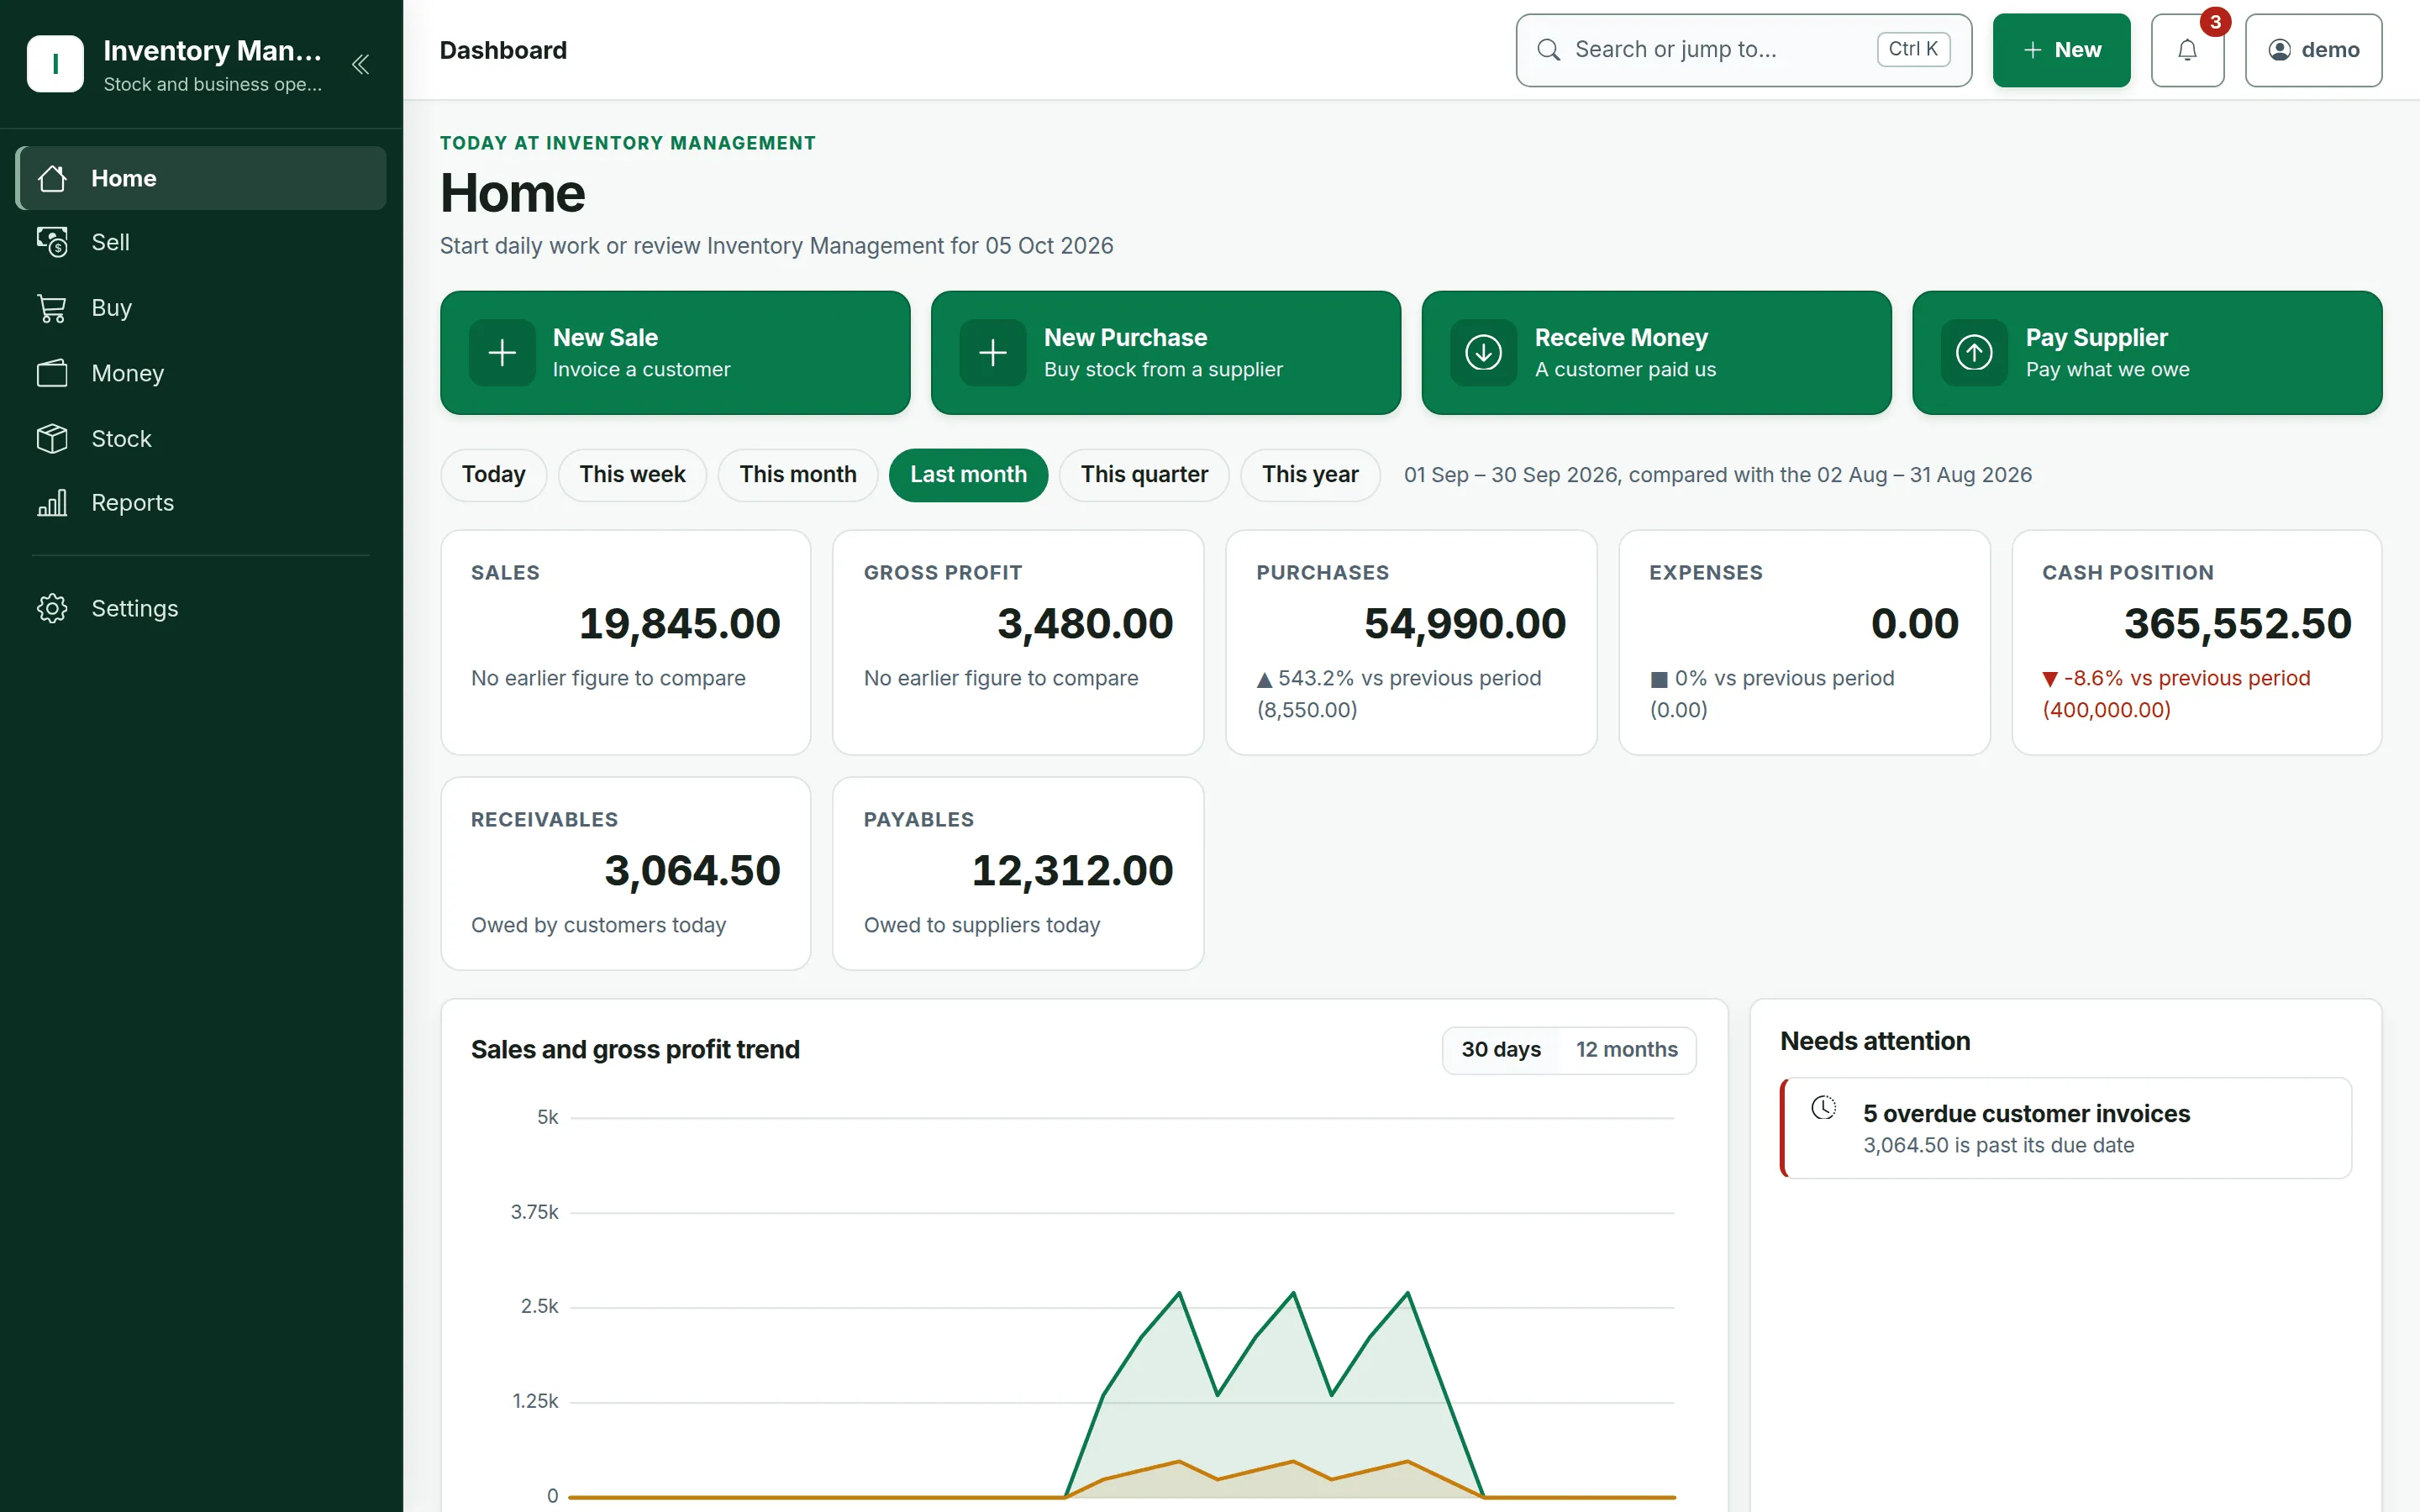The height and width of the screenshot is (1512, 2420).
Task: Click the Cash Position value 365,552.50
Action: click(2237, 624)
